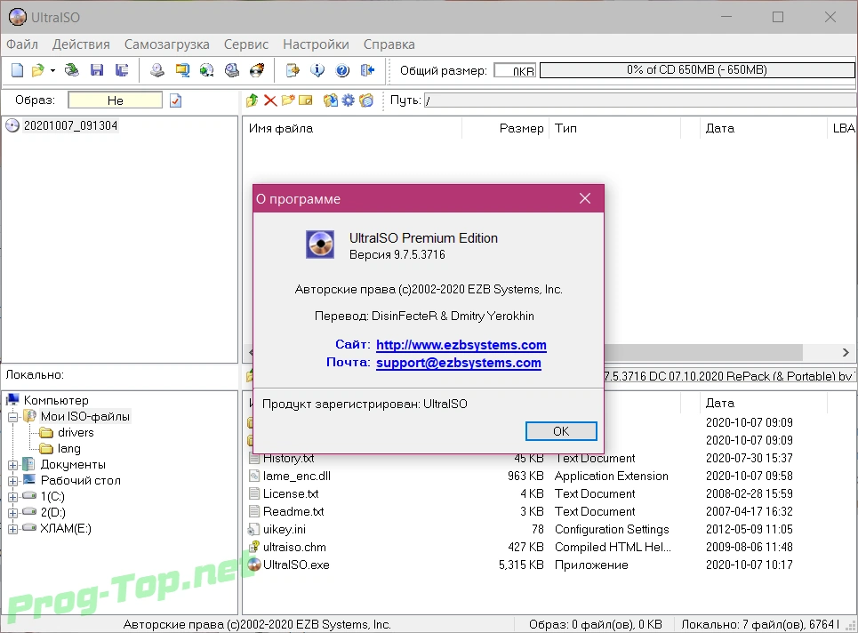This screenshot has width=858, height=633.
Task: Click the total size field showing 0KB
Action: 515,70
